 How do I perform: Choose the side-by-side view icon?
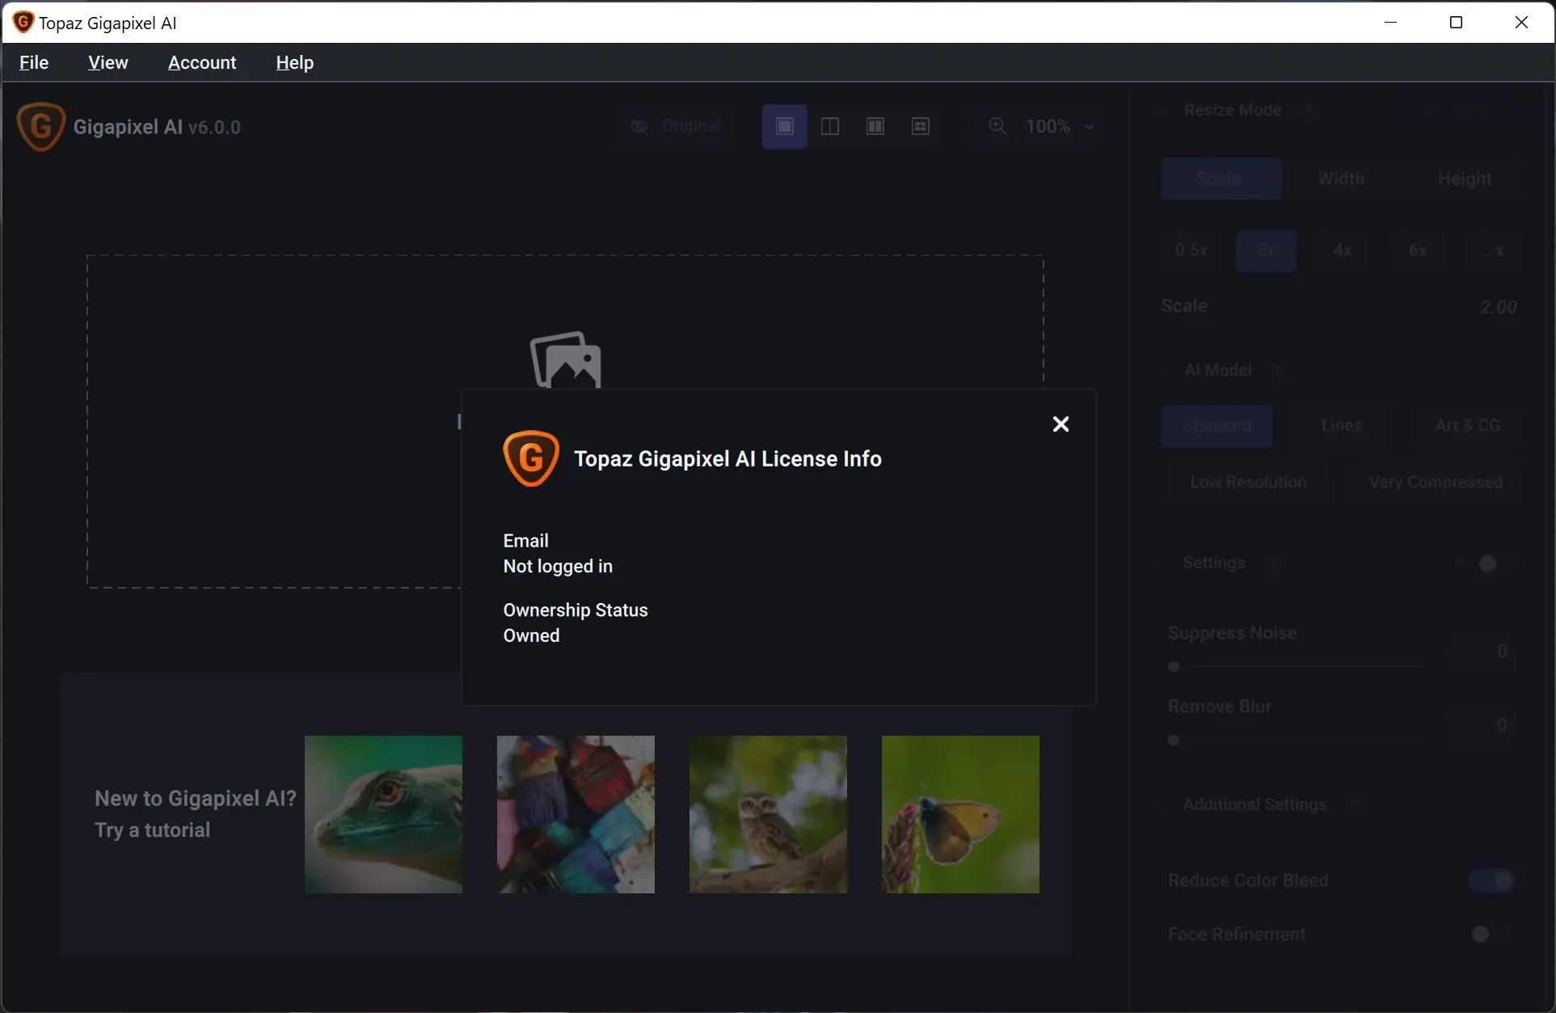[875, 126]
